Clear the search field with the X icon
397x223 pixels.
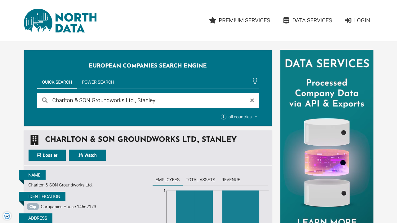pyautogui.click(x=252, y=100)
